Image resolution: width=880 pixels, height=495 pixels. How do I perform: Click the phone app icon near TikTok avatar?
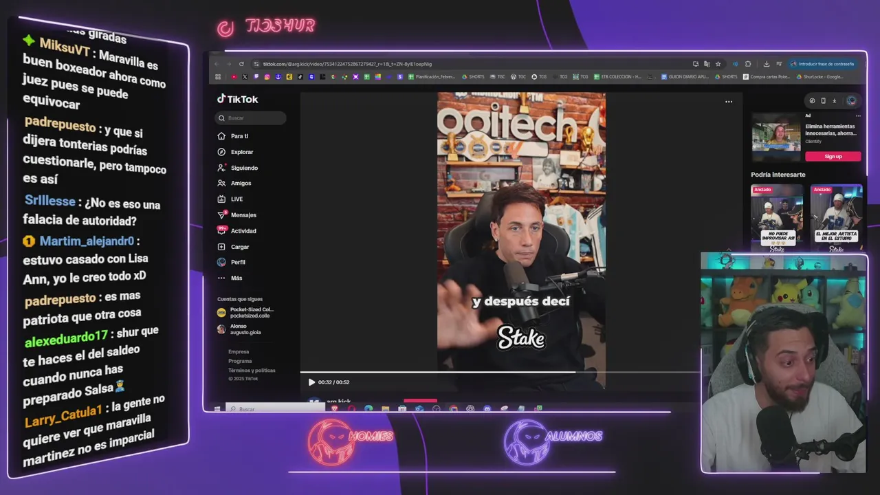click(823, 101)
